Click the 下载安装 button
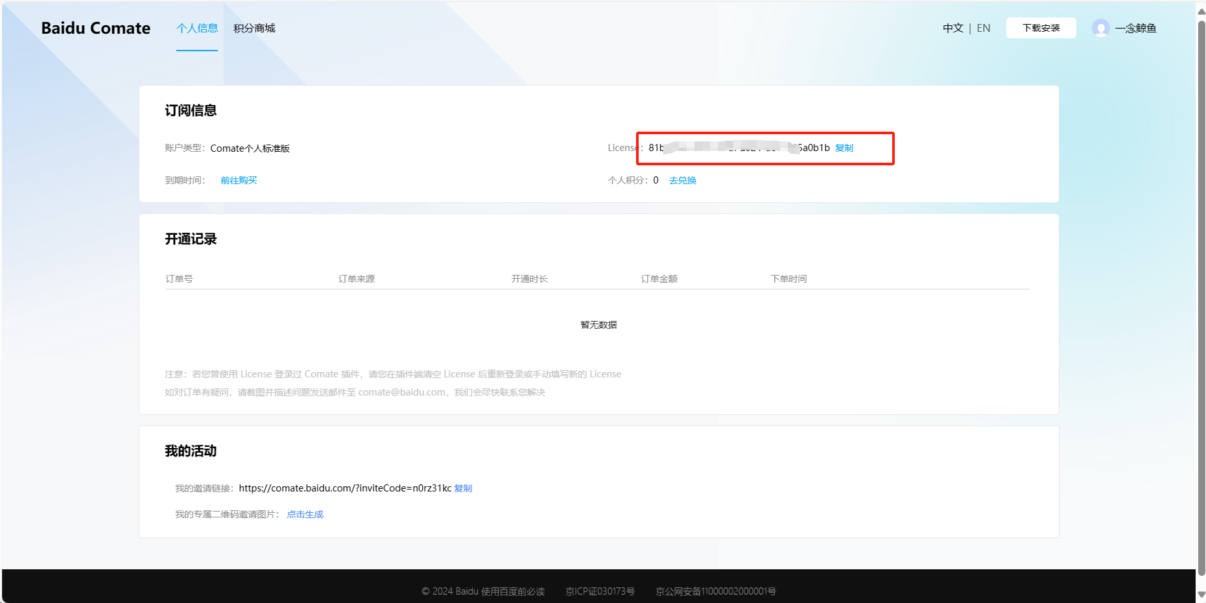The height and width of the screenshot is (603, 1206). point(1041,28)
